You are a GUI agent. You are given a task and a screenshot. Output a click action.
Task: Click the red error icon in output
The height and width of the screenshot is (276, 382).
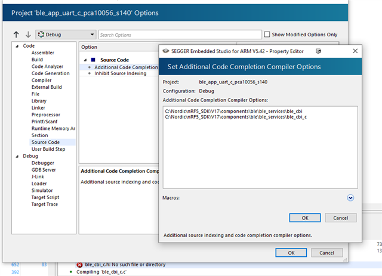[x=79, y=265]
